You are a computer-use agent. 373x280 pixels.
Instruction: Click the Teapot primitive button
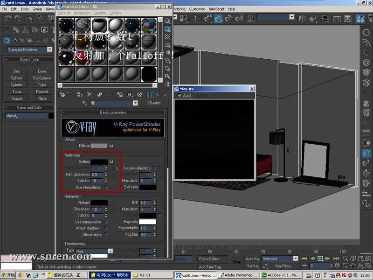[x=17, y=98]
